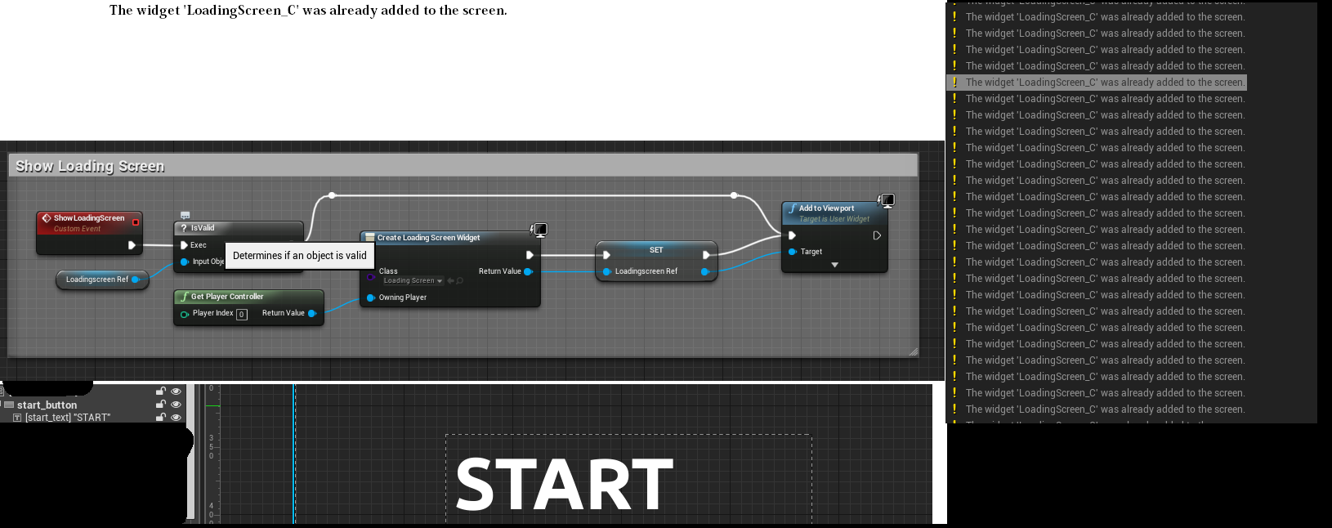Hide the start_text widget with its eye
This screenshot has height=528, width=1332.
[x=176, y=418]
